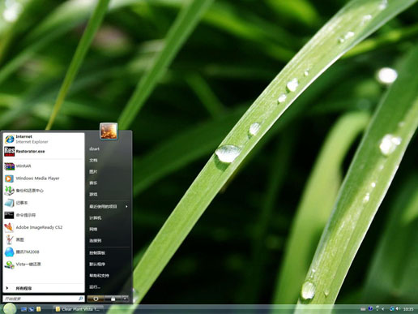Open the Paint (画图) program
Screen dimensions: 418x314
pos(44,239)
